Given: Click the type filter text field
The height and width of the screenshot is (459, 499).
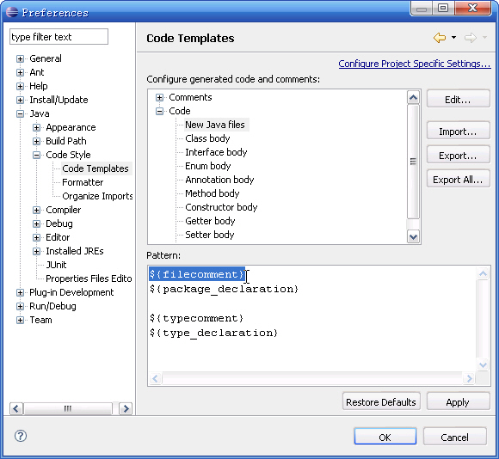Looking at the screenshot, I should coord(59,37).
